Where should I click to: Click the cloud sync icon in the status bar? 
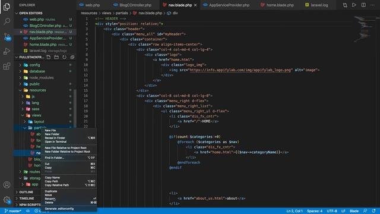click(28, 211)
